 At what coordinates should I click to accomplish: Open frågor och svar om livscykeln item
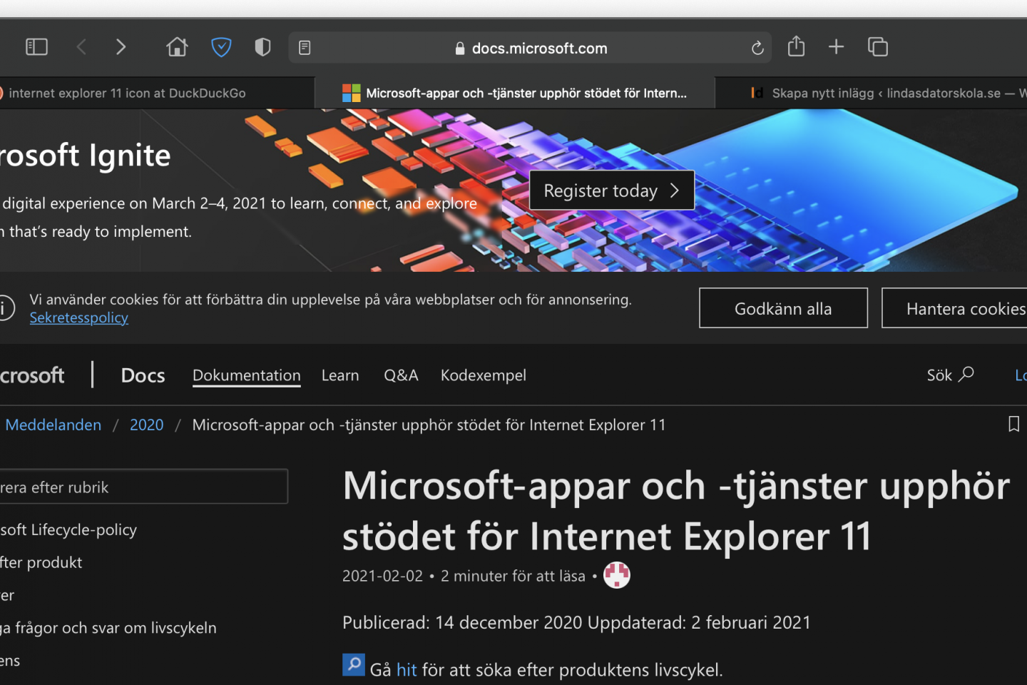108,628
